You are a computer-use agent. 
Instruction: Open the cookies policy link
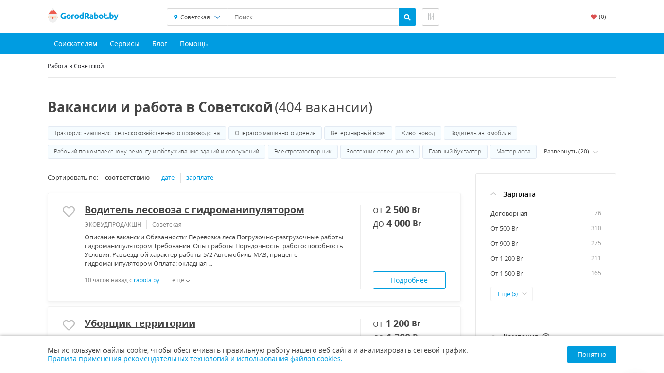pos(195,359)
